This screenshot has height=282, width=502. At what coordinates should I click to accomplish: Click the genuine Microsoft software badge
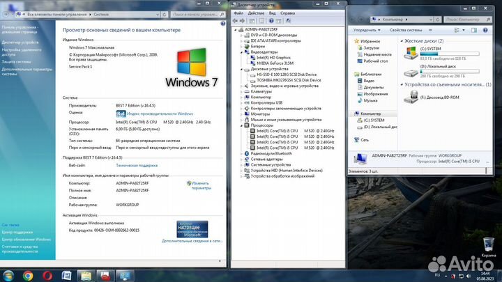192,229
